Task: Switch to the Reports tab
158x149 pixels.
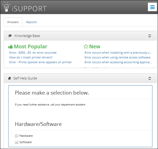Action: (x=31, y=22)
